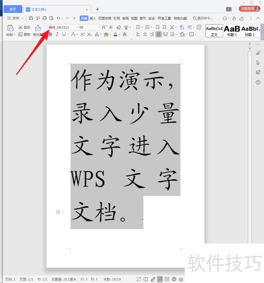Clear formatting with eraser icon
264x283 pixels.
coord(119,27)
